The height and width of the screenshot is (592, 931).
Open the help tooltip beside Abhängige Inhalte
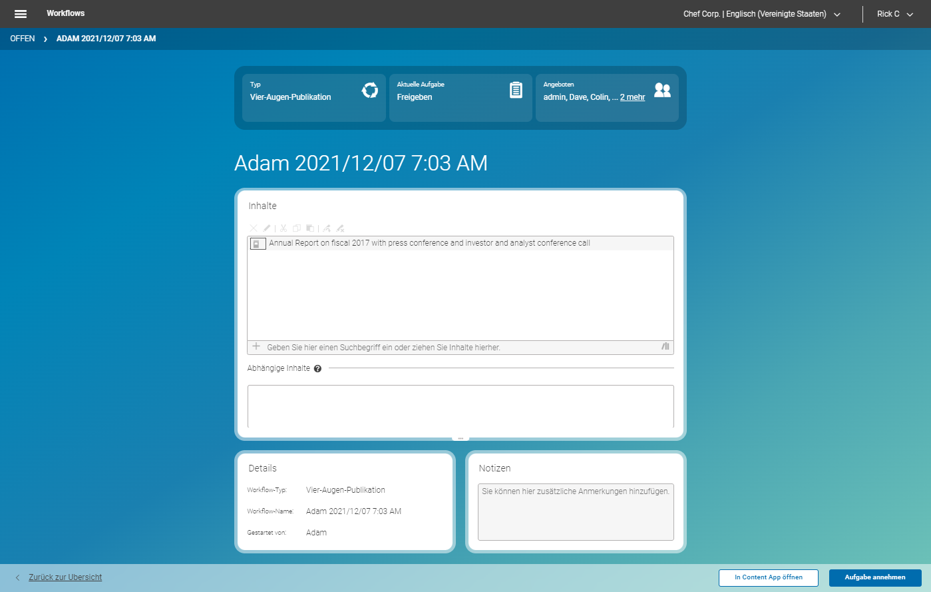coord(317,368)
